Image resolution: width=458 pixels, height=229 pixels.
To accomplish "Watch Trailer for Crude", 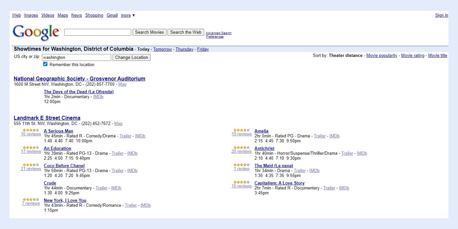I will [x=101, y=188].
